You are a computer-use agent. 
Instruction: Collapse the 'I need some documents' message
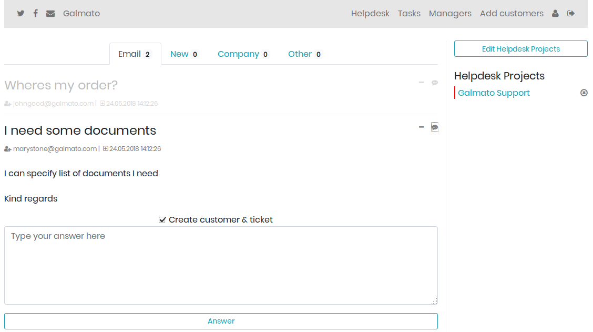pos(421,127)
